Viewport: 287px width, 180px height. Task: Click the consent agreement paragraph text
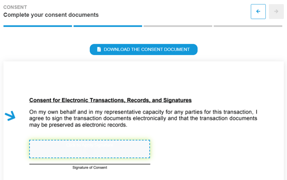[x=143, y=118]
